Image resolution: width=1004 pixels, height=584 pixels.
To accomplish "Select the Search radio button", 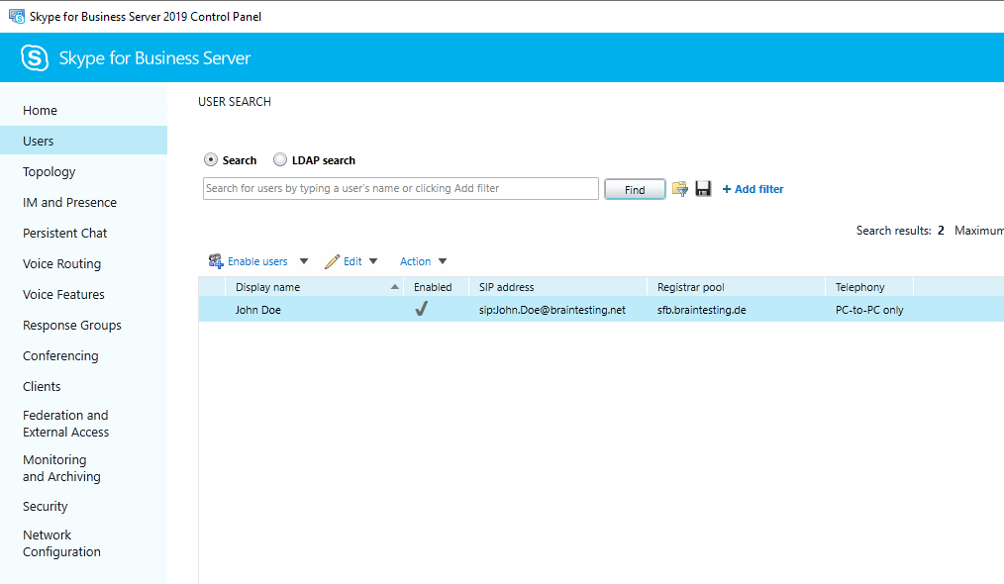I will click(211, 159).
